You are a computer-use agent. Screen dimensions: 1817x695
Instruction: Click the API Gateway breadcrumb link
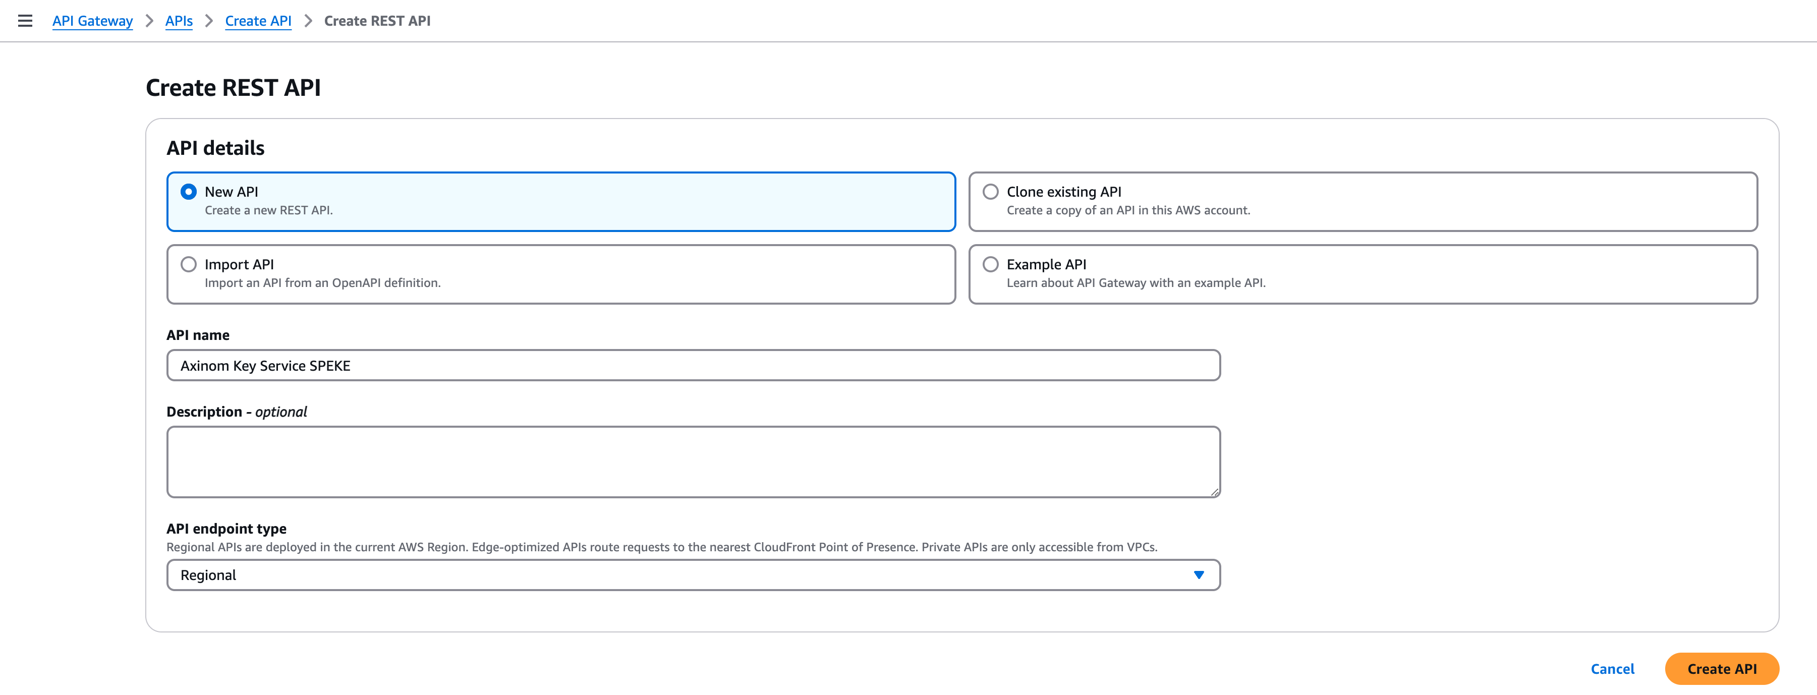(92, 21)
